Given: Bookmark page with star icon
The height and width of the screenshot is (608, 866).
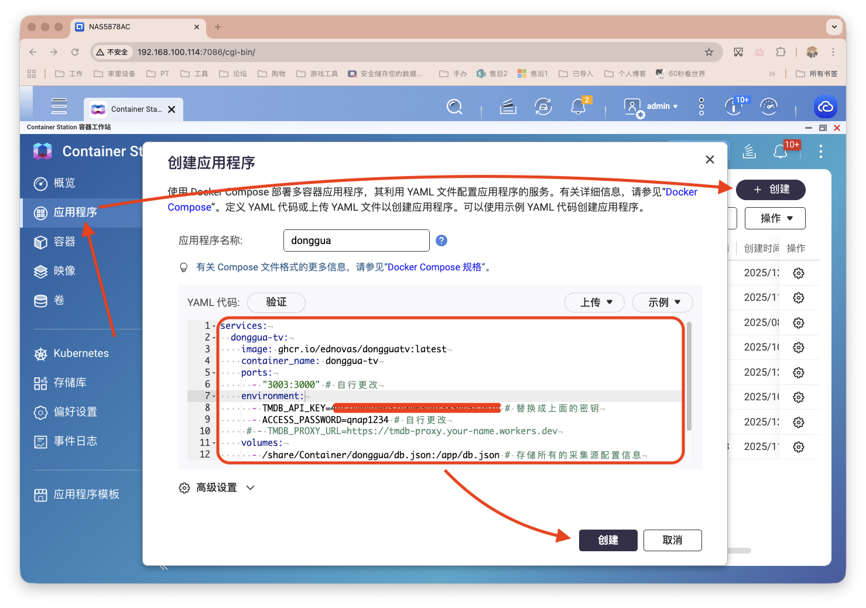Looking at the screenshot, I should [x=709, y=52].
